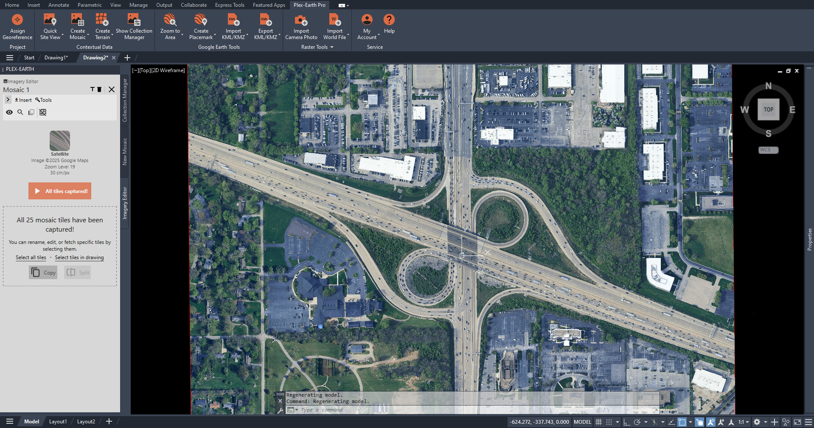The width and height of the screenshot is (814, 428).
Task: Toggle 2D object snap
Action: [x=682, y=422]
